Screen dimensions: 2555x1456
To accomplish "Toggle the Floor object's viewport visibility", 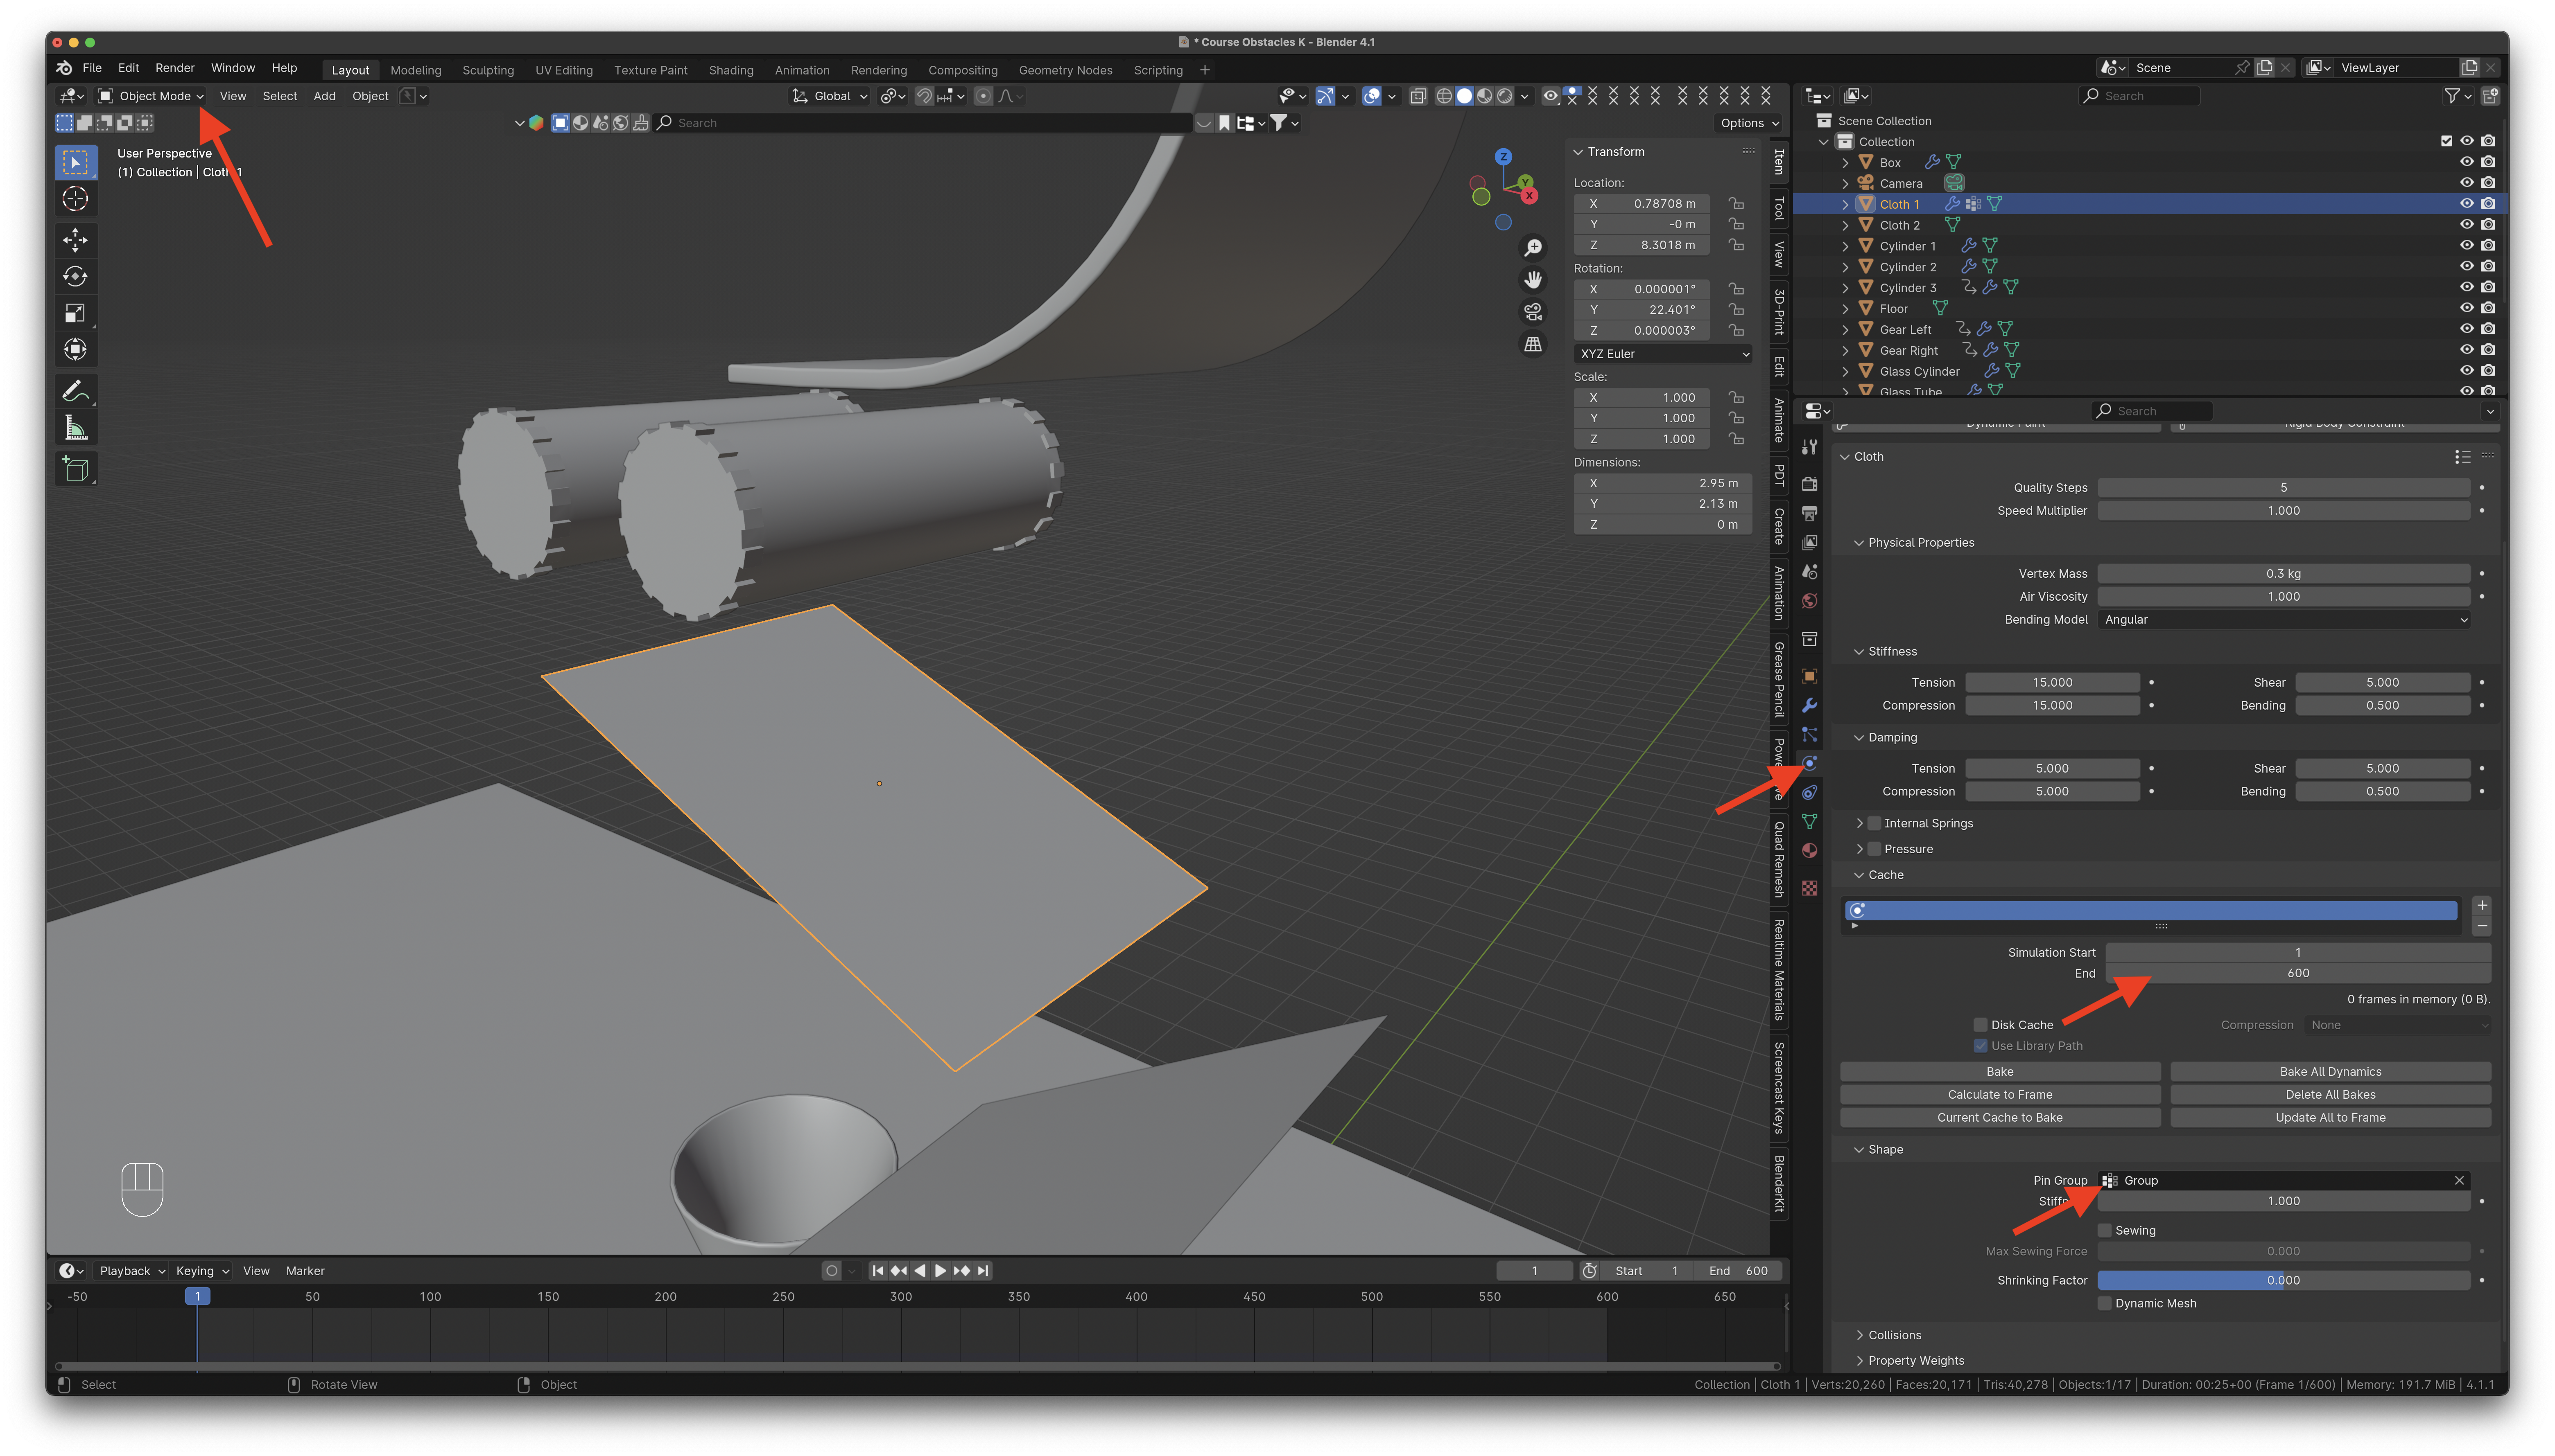I will point(2466,308).
